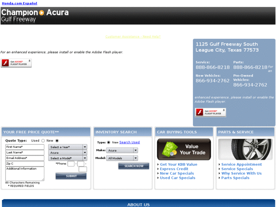Click the Service phone number 888-866-8218
Screen dimensions: 276x207
coord(213,67)
